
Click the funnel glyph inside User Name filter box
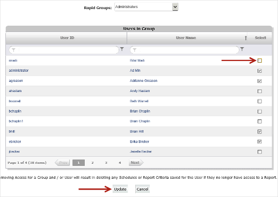pyautogui.click(x=135, y=50)
